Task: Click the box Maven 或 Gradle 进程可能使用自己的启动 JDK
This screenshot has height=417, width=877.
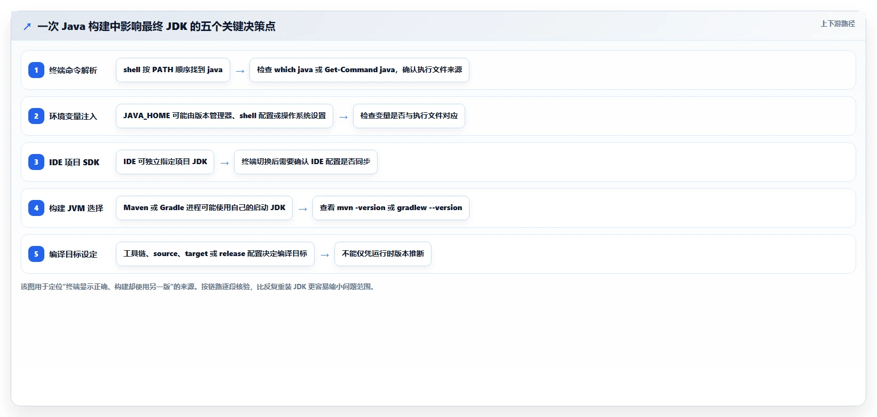Action: [x=204, y=208]
